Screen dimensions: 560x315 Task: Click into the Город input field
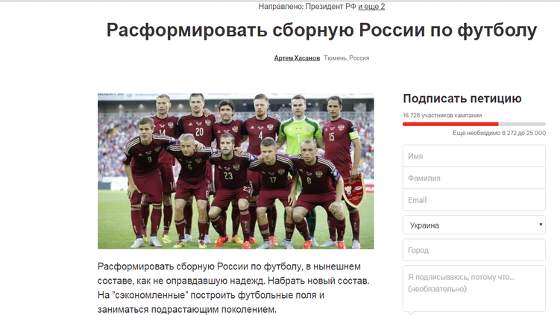pyautogui.click(x=474, y=250)
